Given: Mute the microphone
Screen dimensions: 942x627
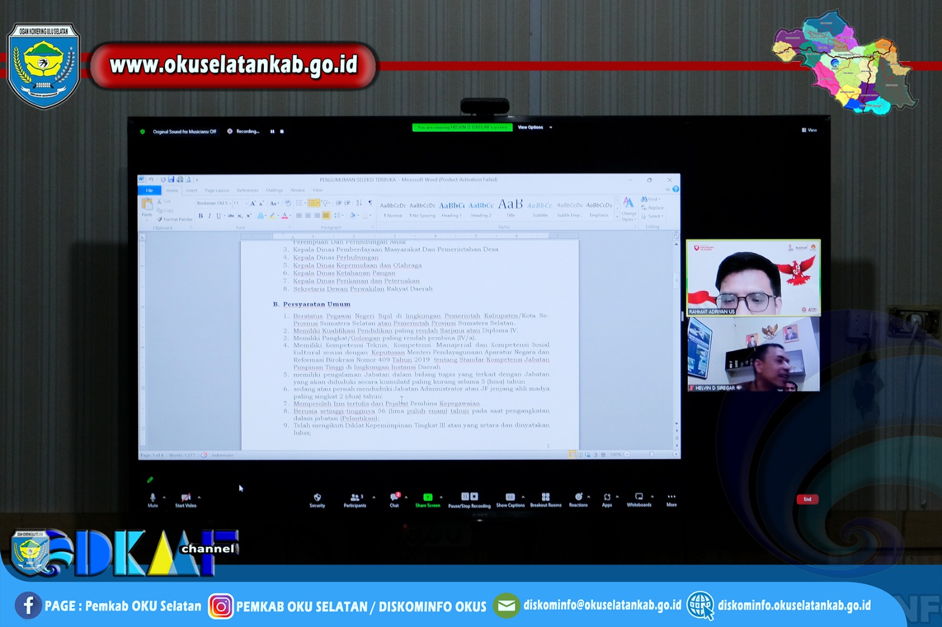Looking at the screenshot, I should point(153,498).
